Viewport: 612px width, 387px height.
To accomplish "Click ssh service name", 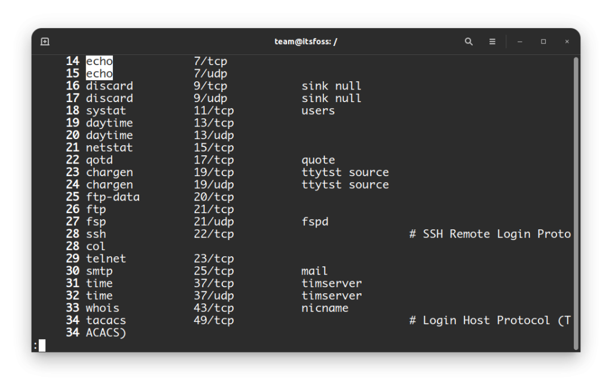I will coord(96,234).
